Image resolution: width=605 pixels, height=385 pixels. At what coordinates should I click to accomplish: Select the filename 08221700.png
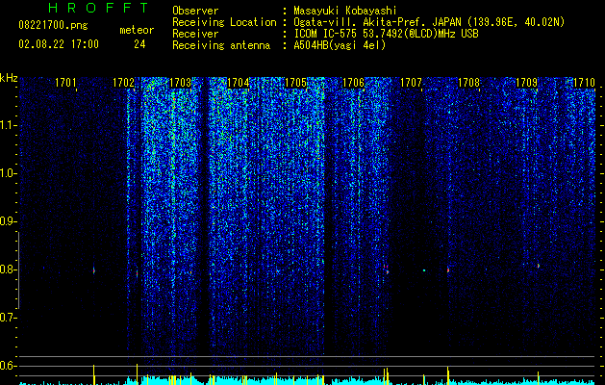53,26
